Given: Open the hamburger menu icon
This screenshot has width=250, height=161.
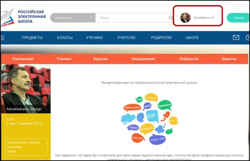Looking at the screenshot, I should point(2,38).
